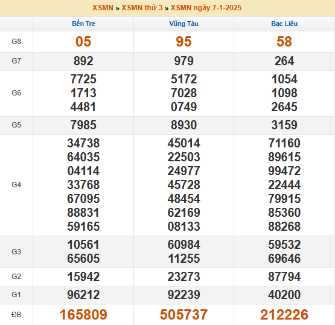This screenshot has width=335, height=325.
Task: Click G3 result 60984
Action: coord(183,245)
